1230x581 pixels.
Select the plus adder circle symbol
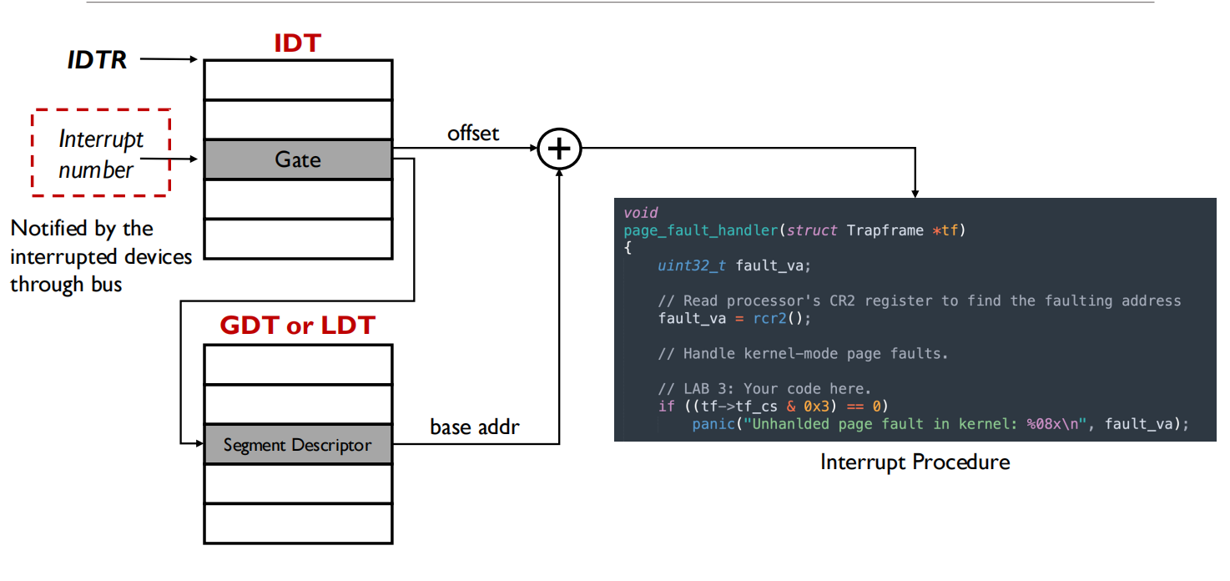(557, 148)
